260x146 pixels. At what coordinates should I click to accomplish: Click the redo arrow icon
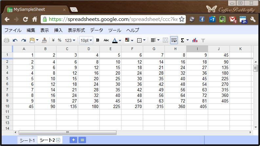[x=23, y=40]
